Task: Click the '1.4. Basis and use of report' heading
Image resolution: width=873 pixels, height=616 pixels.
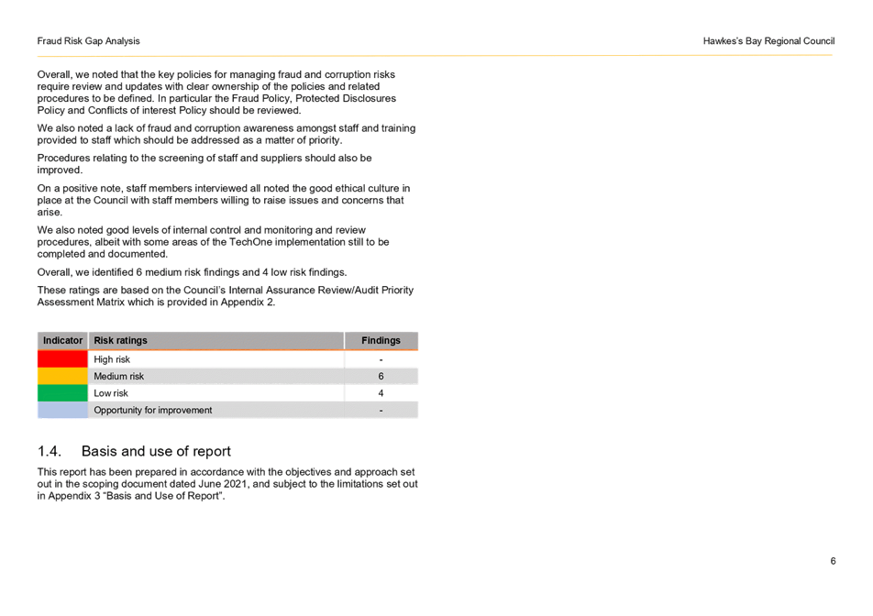Action: 134,451
